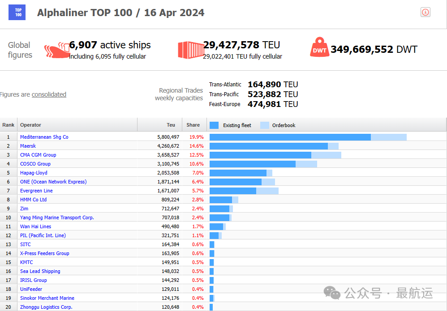Open the consolidated figures link
Screen dimensions: 447x311
coord(49,94)
